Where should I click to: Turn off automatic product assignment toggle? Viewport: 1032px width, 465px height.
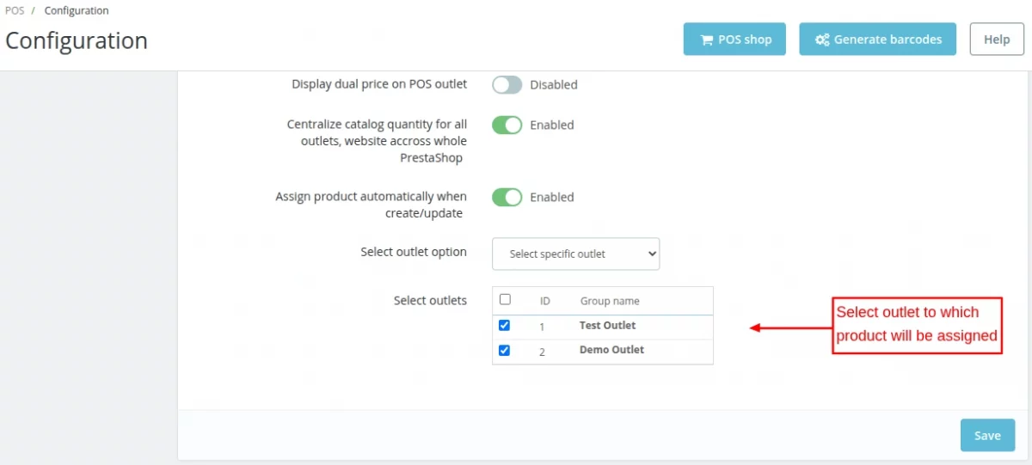pyautogui.click(x=507, y=198)
